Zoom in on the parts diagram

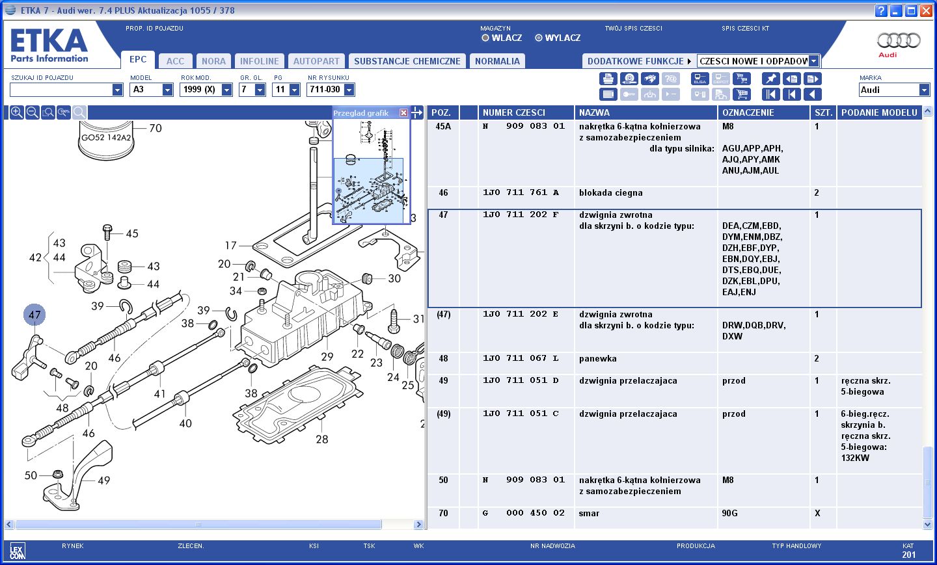(17, 112)
